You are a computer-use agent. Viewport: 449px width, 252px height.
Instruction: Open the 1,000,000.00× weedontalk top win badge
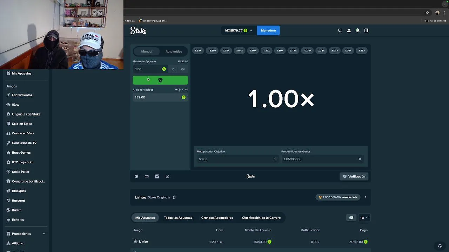click(x=338, y=197)
